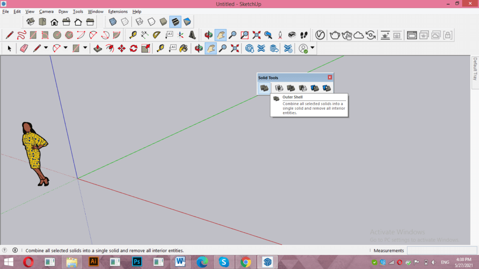Open the Extensions menu
The height and width of the screenshot is (269, 479).
(118, 11)
